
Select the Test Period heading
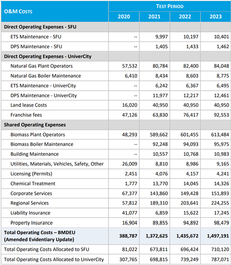tap(170, 6)
